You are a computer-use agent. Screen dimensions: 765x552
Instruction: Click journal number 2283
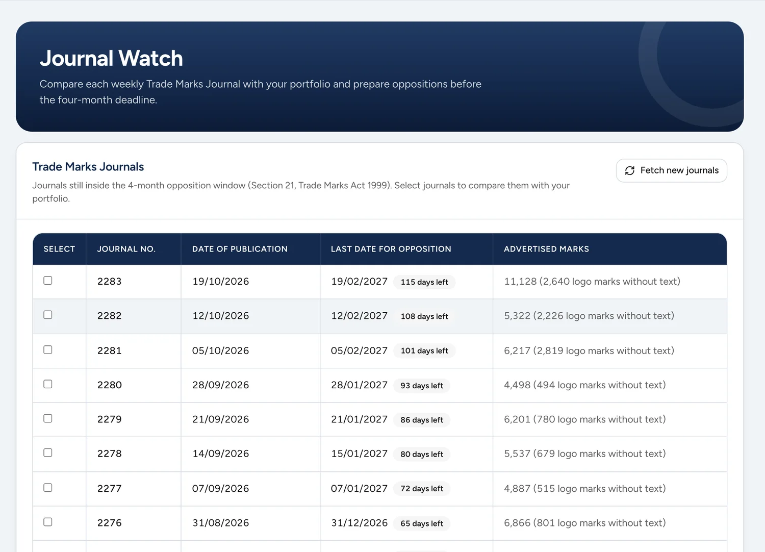(x=110, y=282)
